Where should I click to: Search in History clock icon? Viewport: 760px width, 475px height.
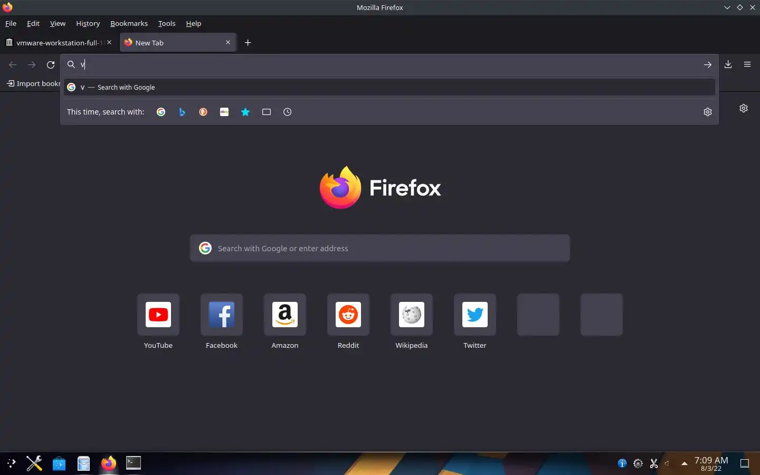tap(288, 112)
